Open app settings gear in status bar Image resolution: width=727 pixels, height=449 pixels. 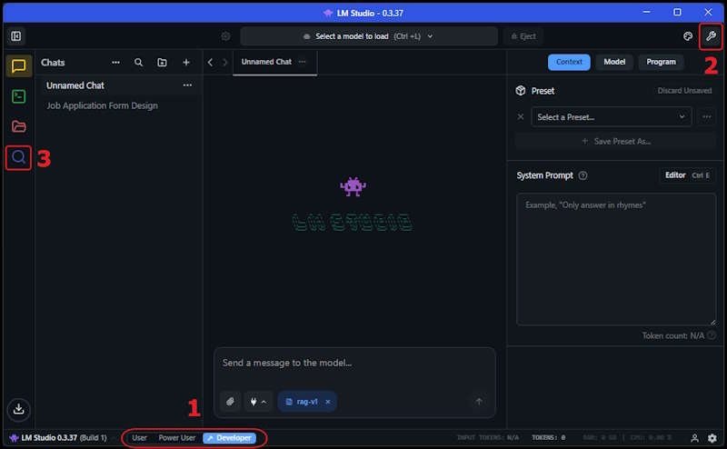point(712,438)
